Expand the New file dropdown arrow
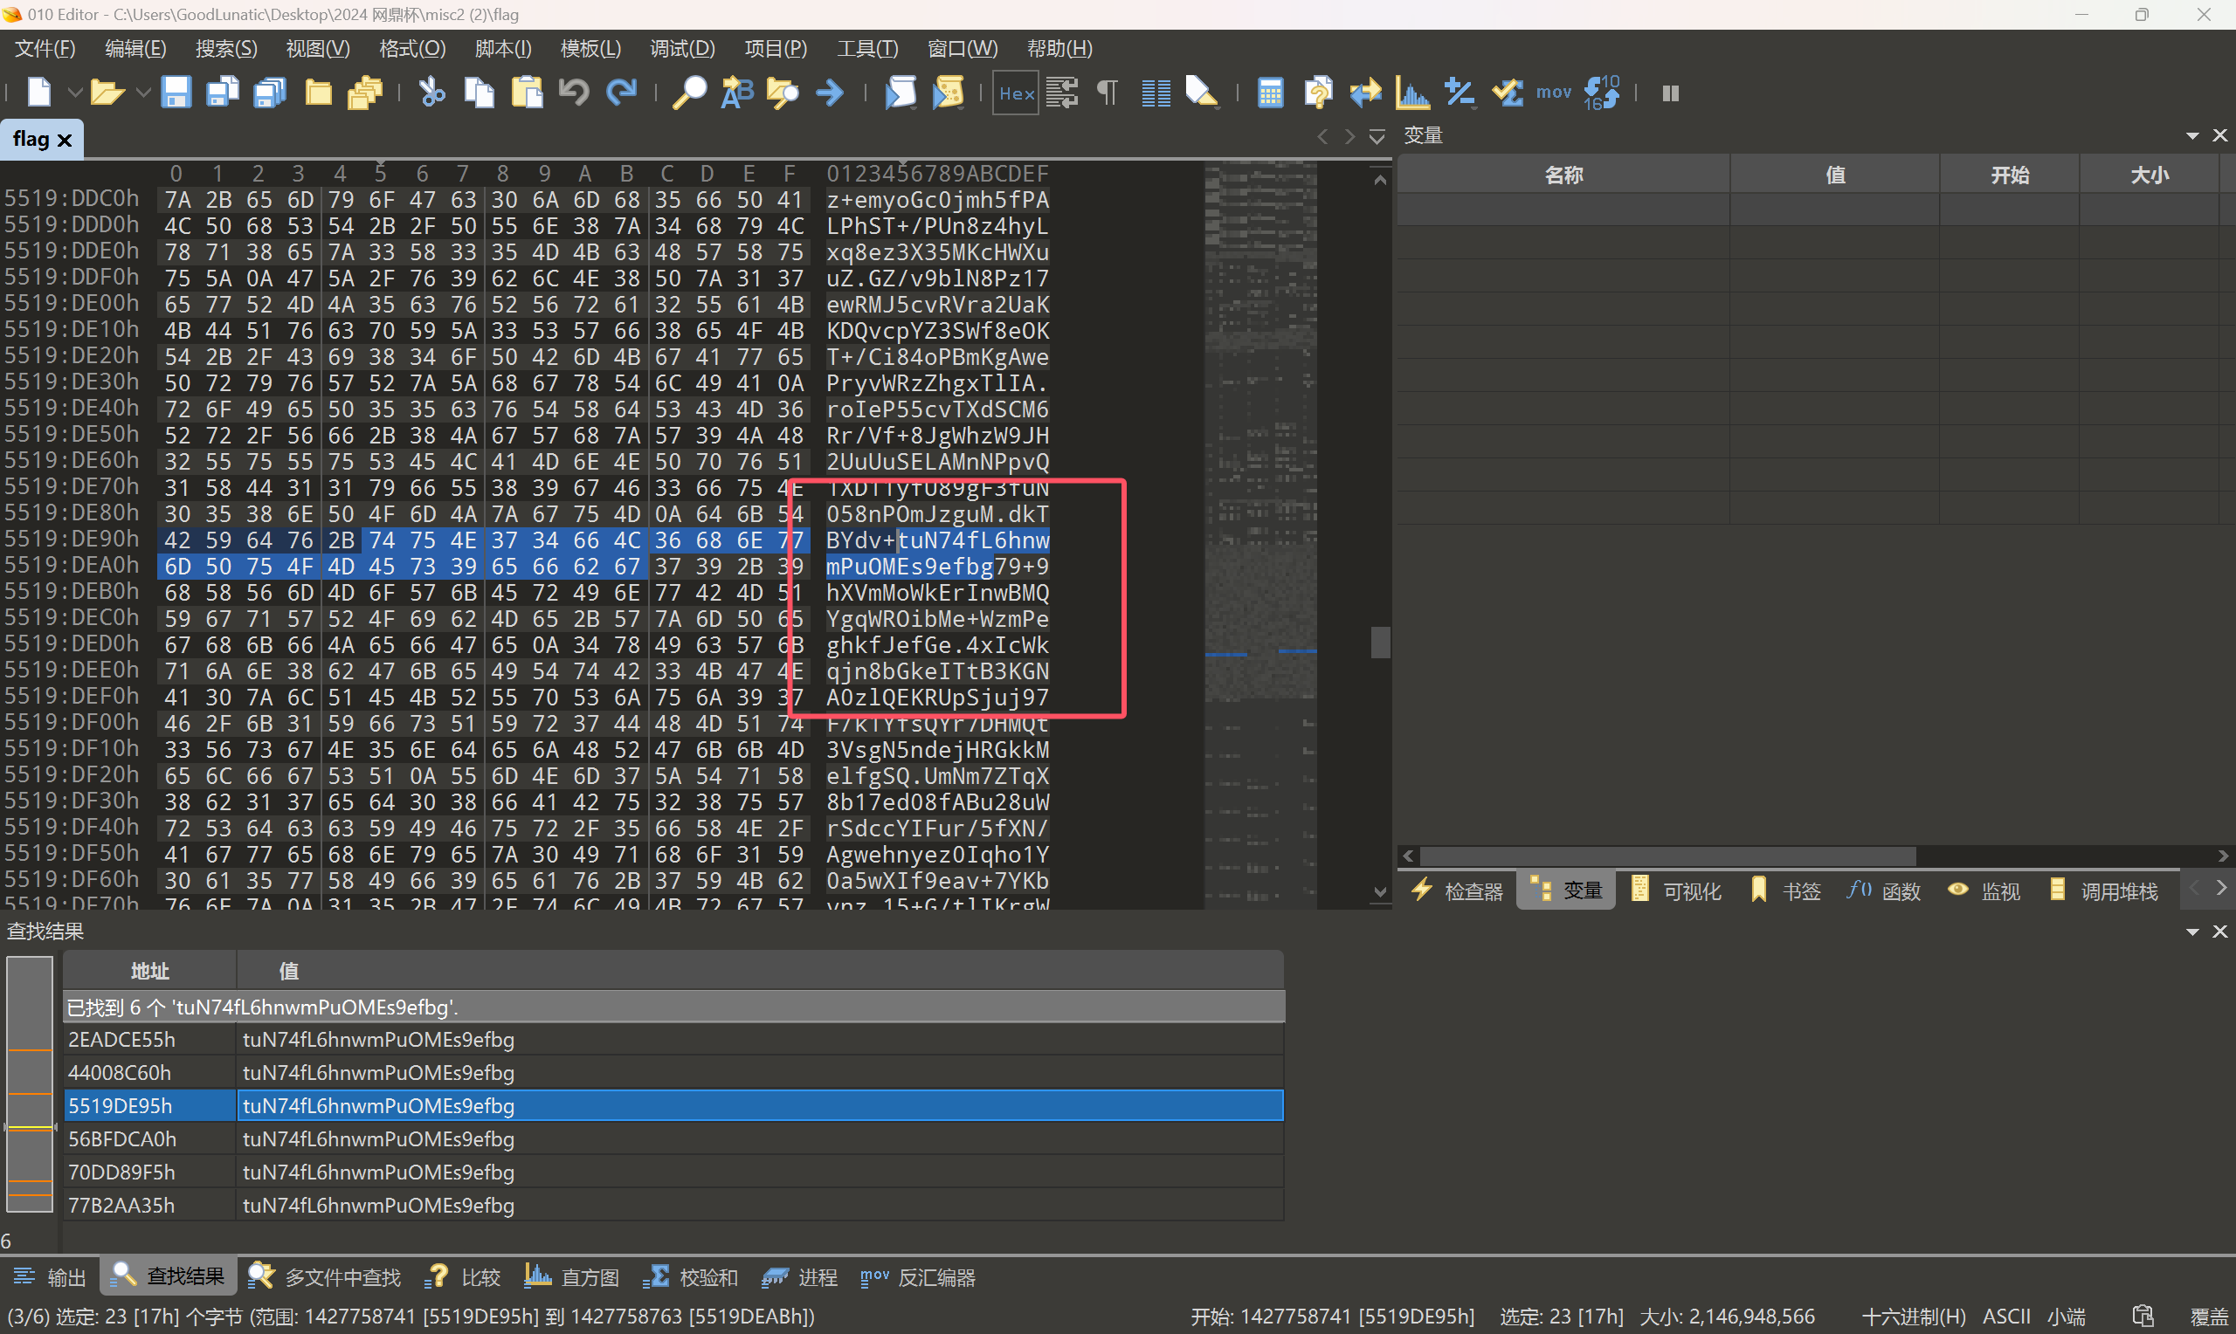This screenshot has height=1334, width=2236. 74,93
